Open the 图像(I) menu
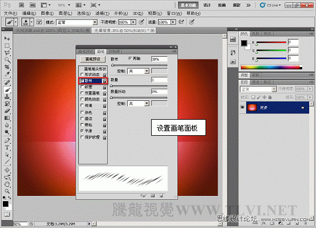This screenshot has width=316, height=228. point(48,13)
